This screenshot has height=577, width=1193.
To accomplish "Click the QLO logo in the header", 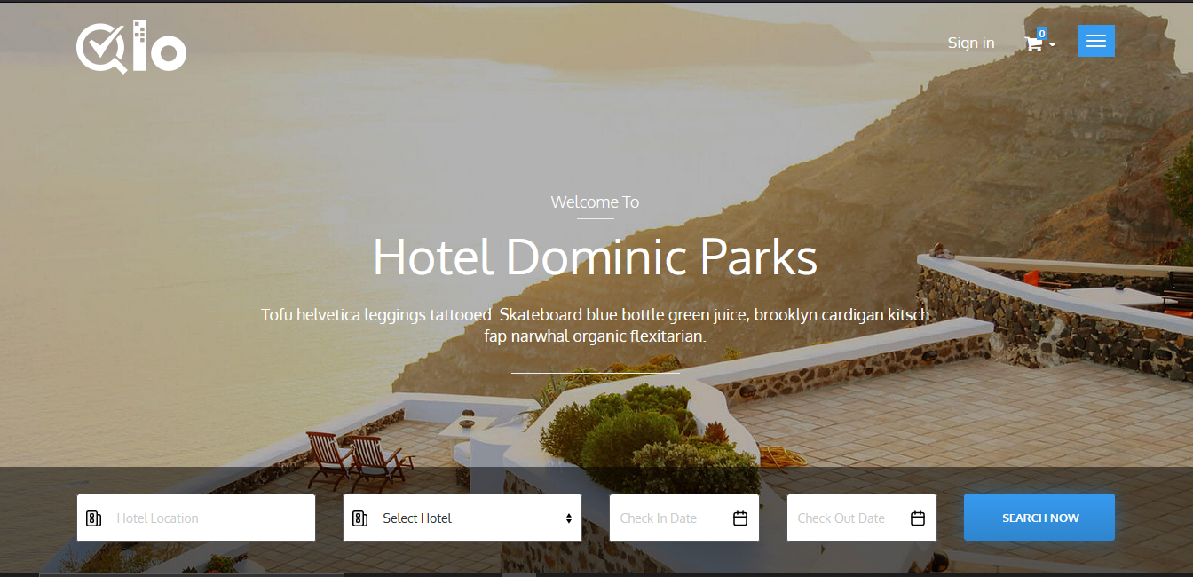I will coord(131,47).
